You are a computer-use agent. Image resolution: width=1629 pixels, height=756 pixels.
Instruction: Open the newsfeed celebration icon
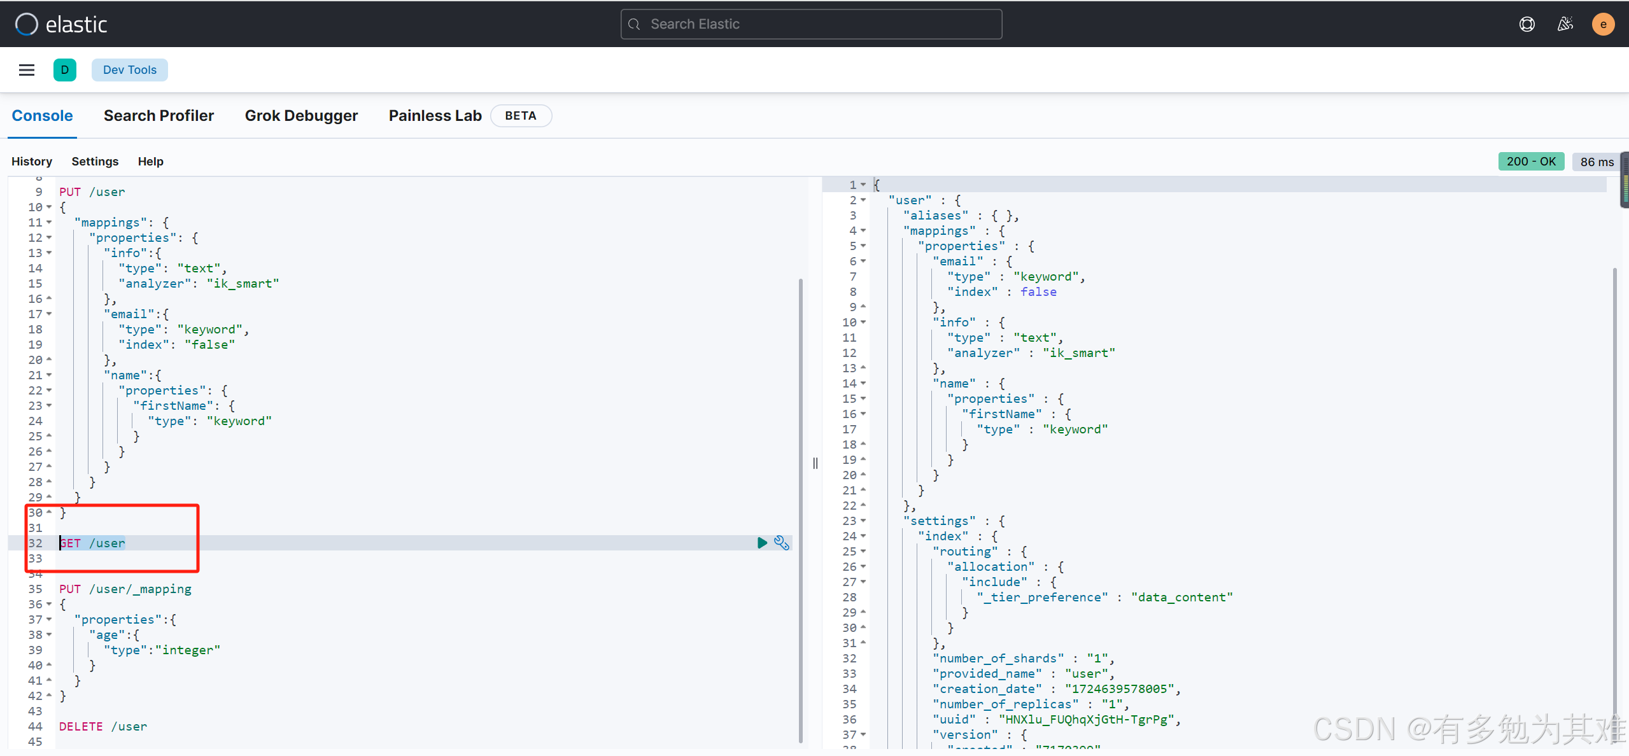click(x=1565, y=24)
